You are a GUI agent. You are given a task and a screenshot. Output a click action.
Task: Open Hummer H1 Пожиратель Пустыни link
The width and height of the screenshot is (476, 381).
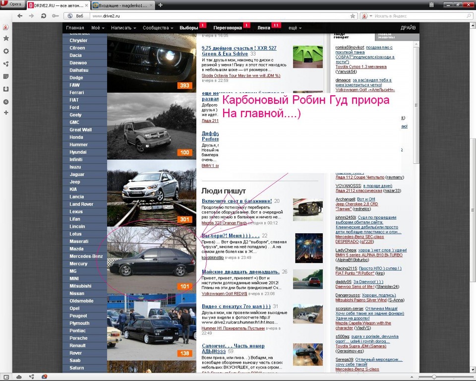click(x=233, y=328)
